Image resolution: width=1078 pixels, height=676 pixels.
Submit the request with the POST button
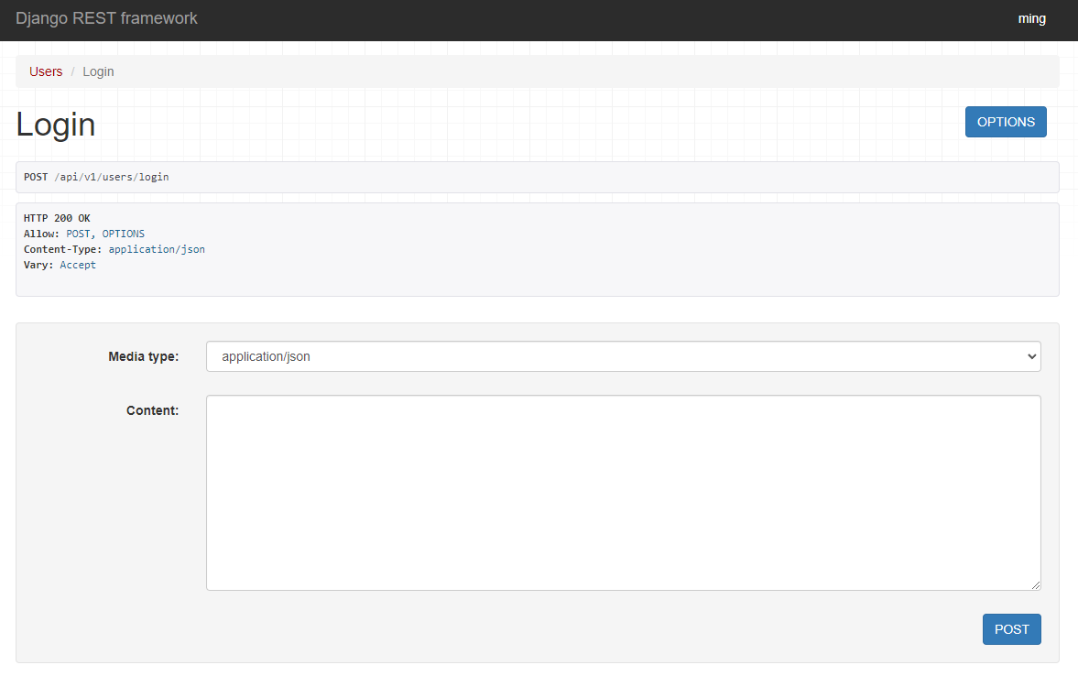point(1011,629)
